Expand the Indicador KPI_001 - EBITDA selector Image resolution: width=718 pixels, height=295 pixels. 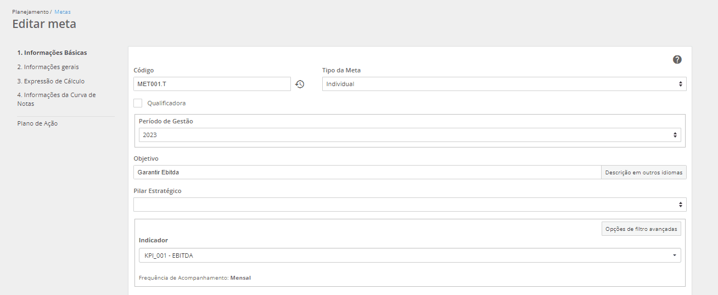point(410,256)
